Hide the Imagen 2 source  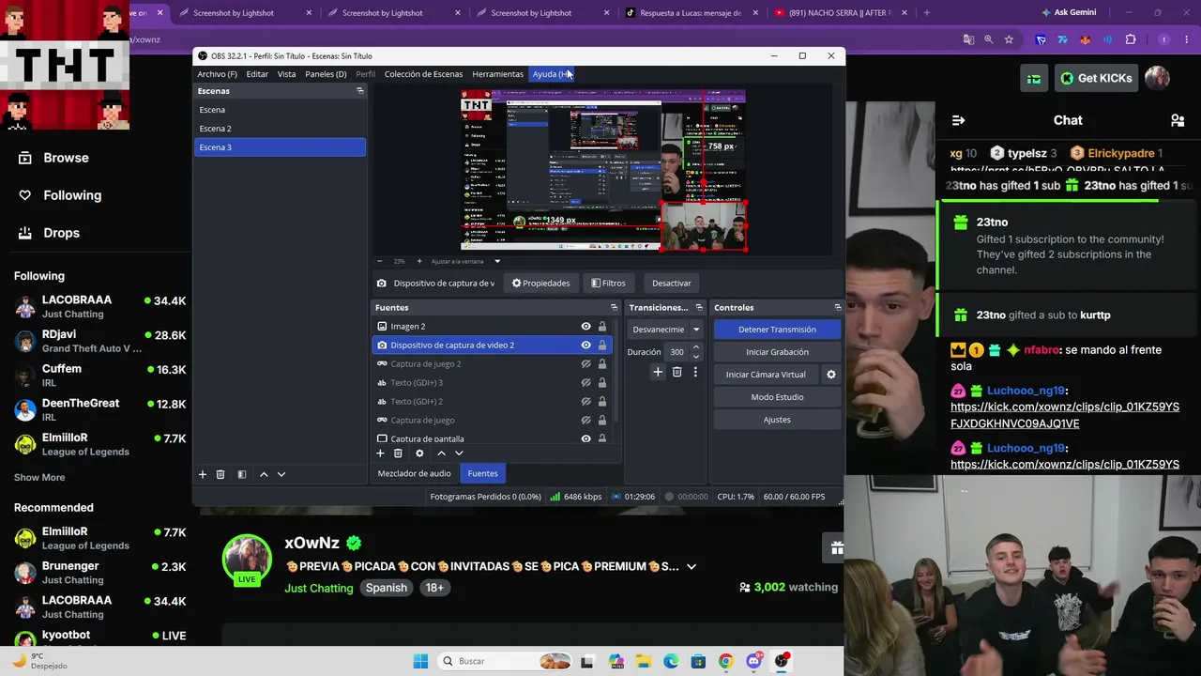point(585,327)
